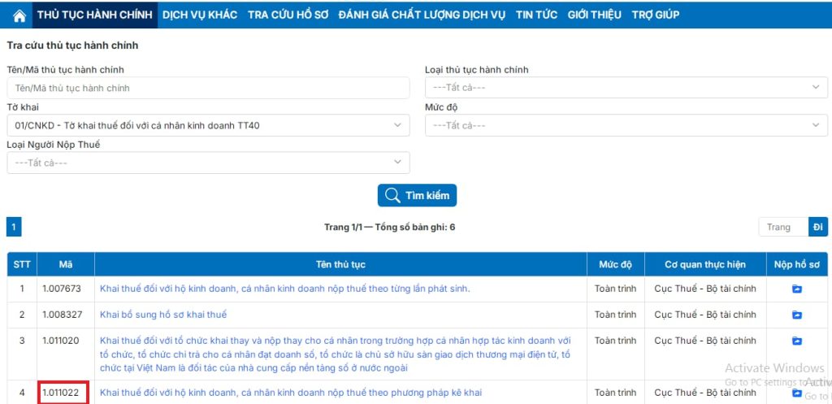Viewport: 832px width, 404px height.
Task: Click the submit-file folder icon for procedure 1.011022
Action: click(x=796, y=393)
